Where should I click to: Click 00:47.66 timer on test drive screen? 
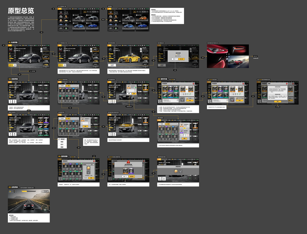click(x=45, y=191)
